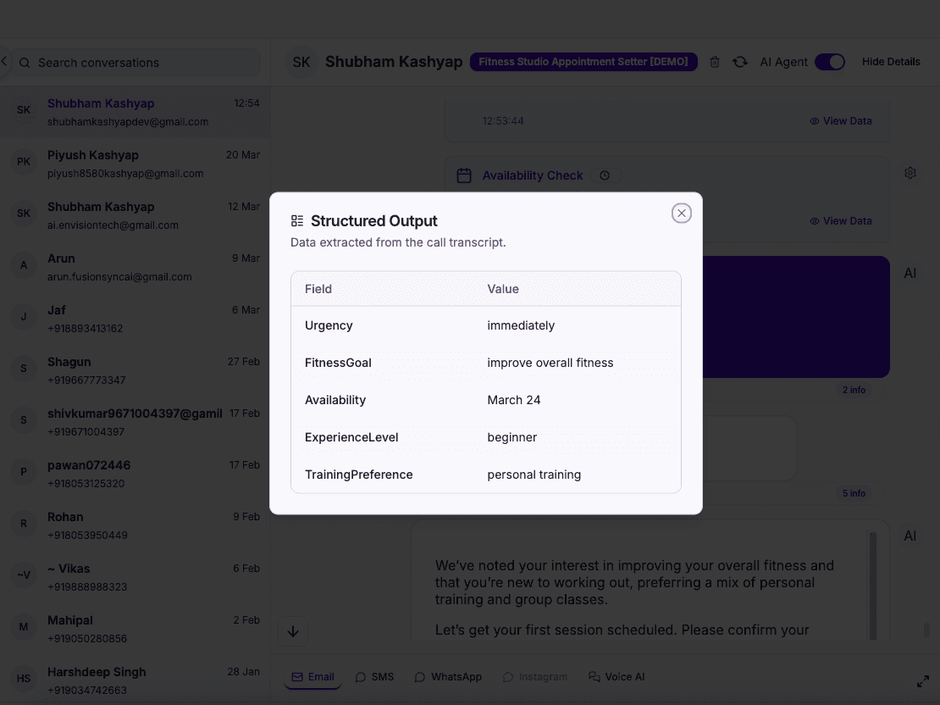Select the Voice AI channel tab

tap(617, 676)
